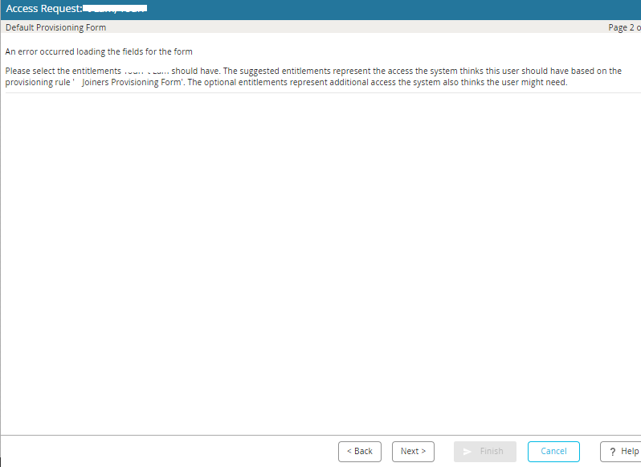Viewport: 641px width, 467px height.
Task: Click the arrow icon on the Finish button
Action: [467, 451]
